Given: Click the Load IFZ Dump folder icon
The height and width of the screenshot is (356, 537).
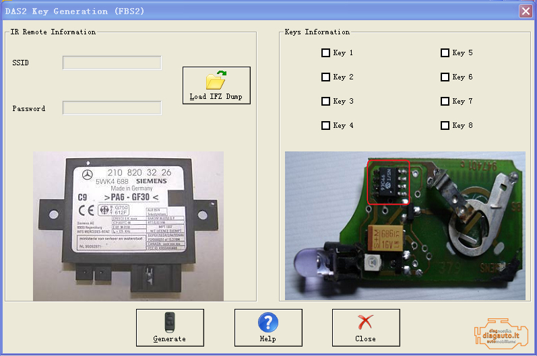Looking at the screenshot, I should point(216,81).
